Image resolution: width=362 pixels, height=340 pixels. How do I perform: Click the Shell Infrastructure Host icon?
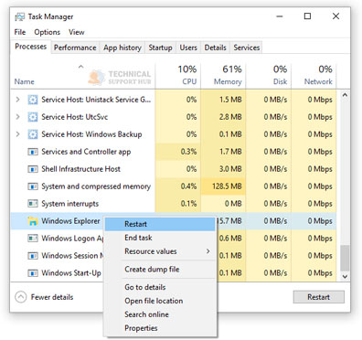click(33, 169)
